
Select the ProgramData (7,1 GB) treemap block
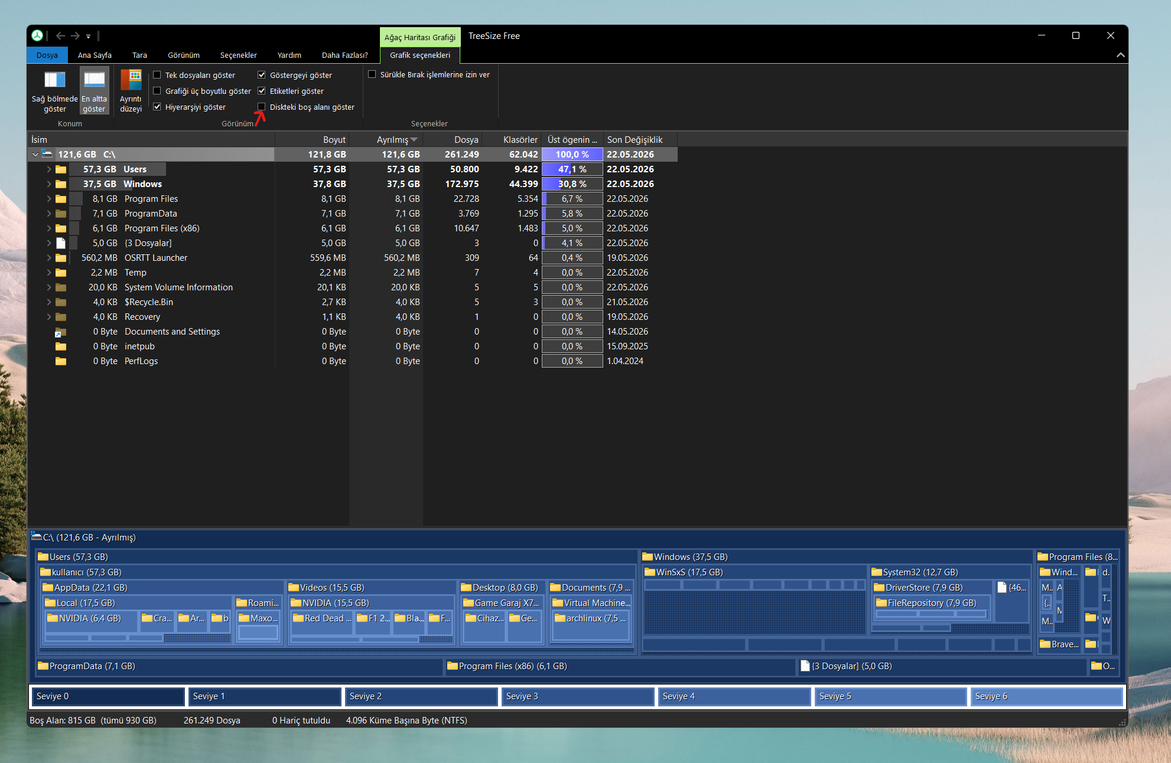[x=239, y=666]
